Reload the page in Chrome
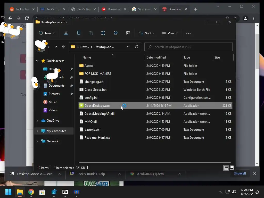 point(27,18)
